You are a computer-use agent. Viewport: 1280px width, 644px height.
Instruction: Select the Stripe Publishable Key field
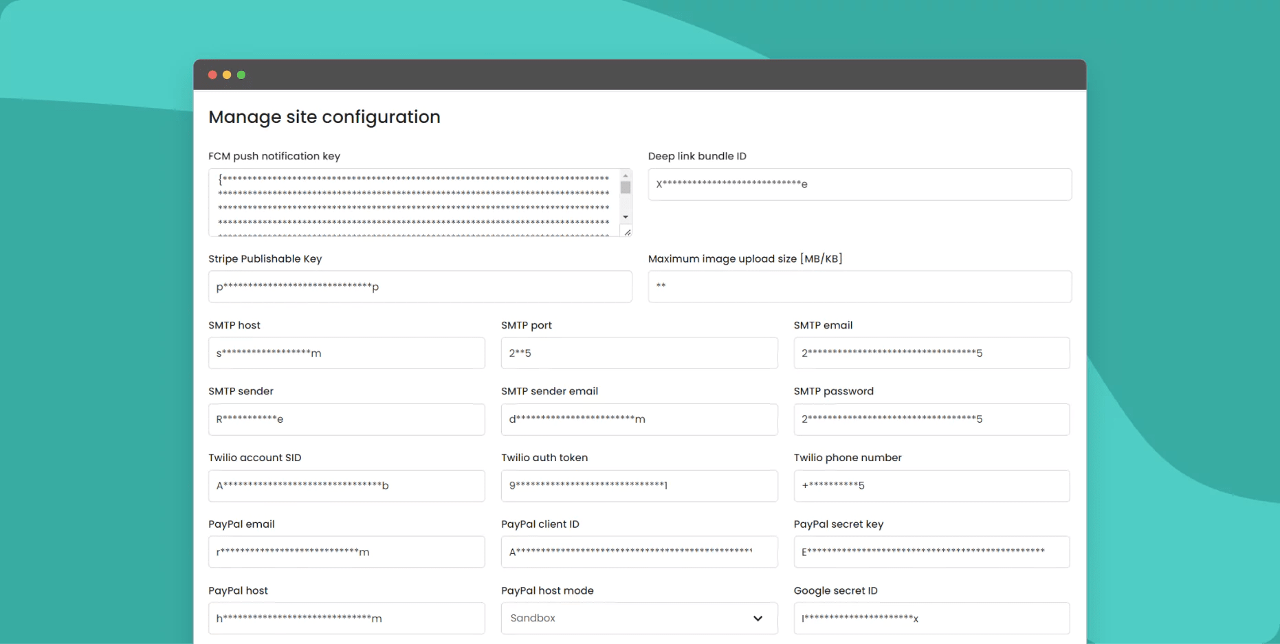point(420,287)
